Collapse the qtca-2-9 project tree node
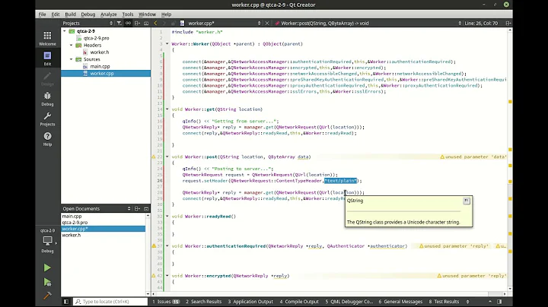 click(65, 31)
